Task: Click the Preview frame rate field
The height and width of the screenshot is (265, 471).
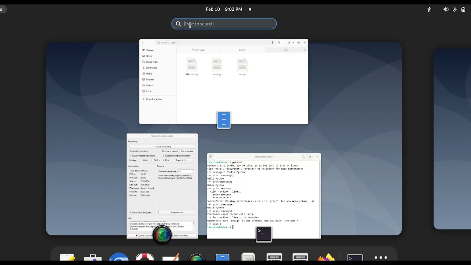Action: (186, 172)
